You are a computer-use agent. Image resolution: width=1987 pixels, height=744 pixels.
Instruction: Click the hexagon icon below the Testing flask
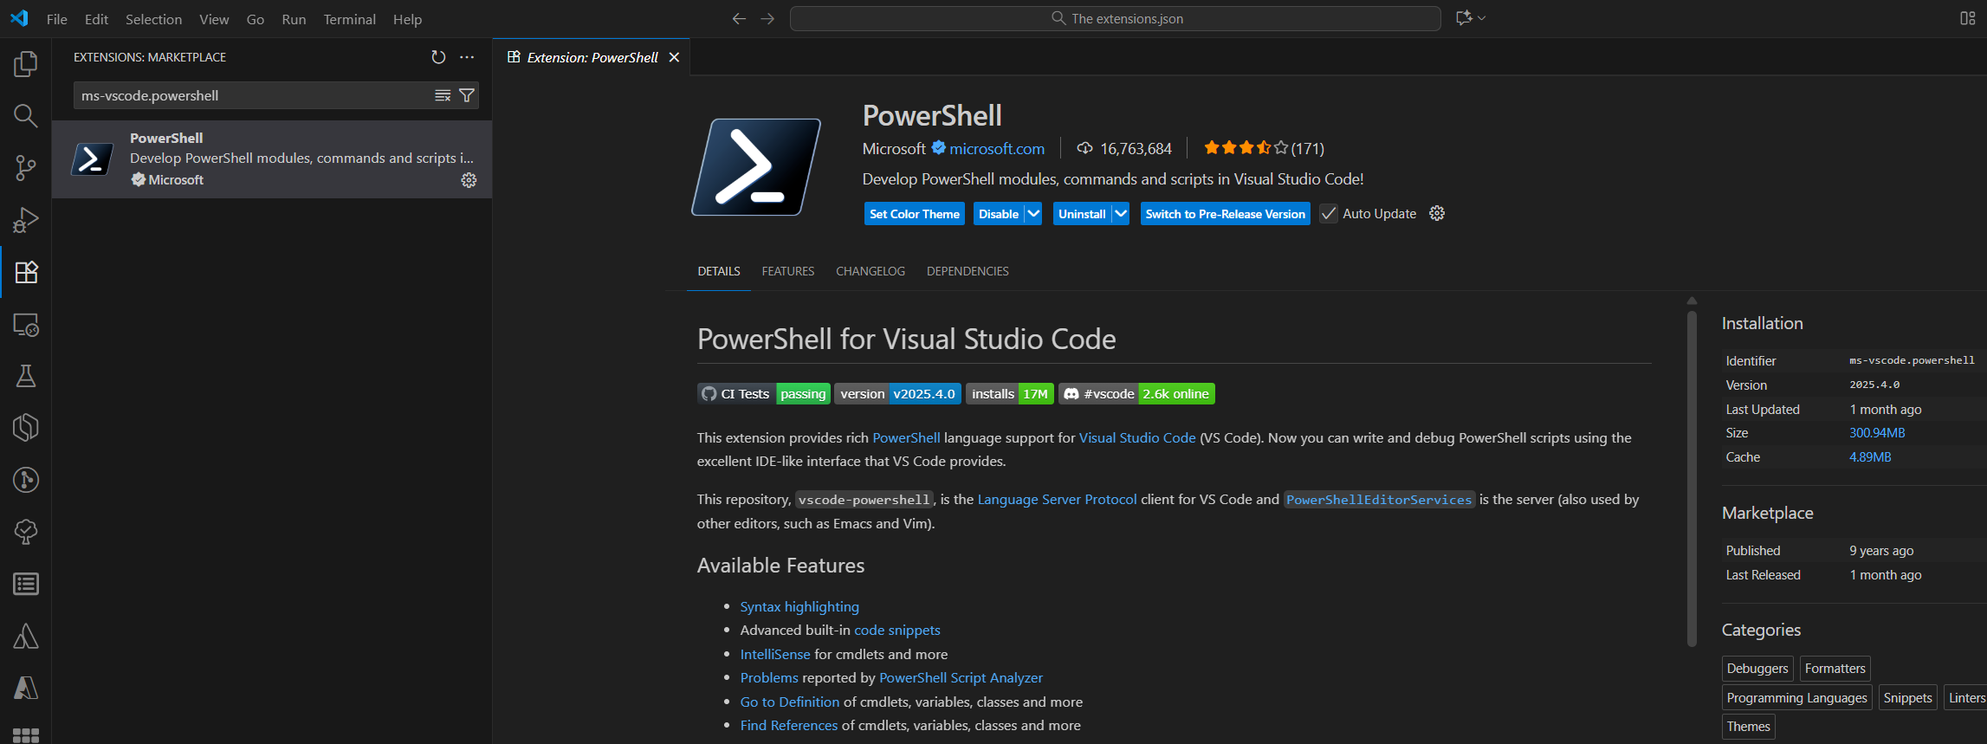click(x=26, y=428)
